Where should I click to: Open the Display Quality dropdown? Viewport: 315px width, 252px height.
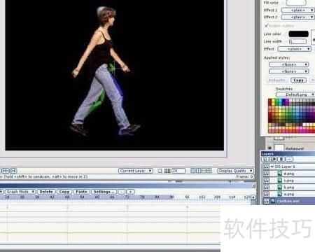[235, 171]
